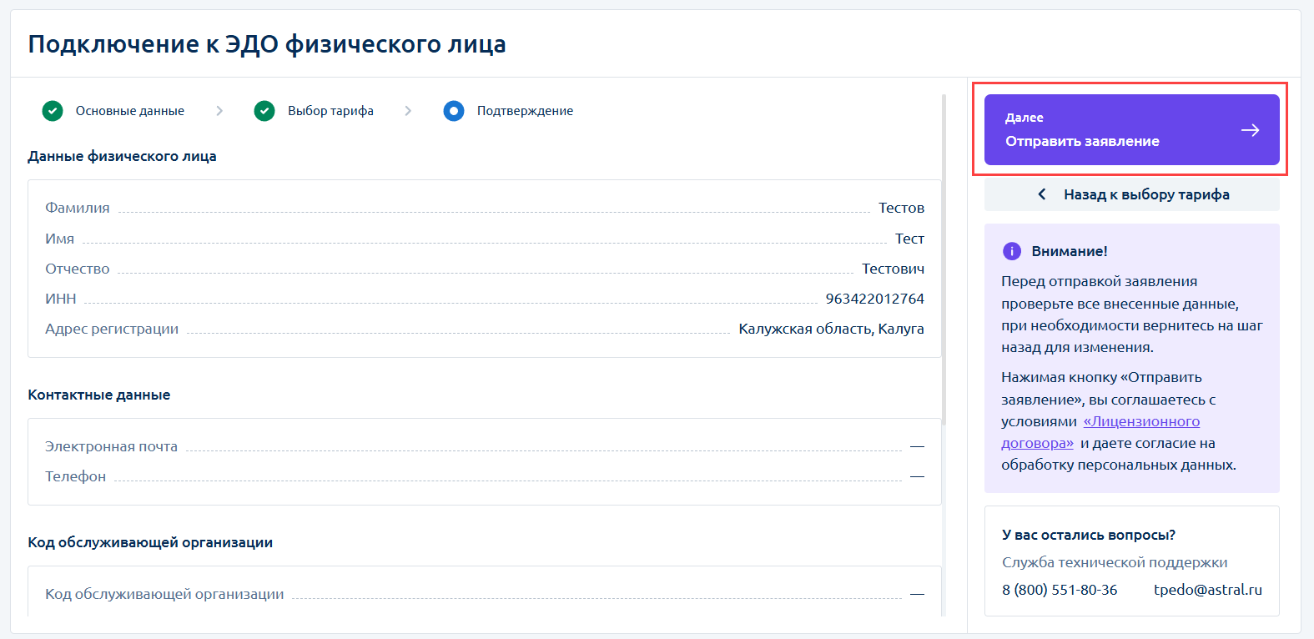Click the green checkmark beside Основные данные
The image size is (1314, 639).
coord(53,111)
